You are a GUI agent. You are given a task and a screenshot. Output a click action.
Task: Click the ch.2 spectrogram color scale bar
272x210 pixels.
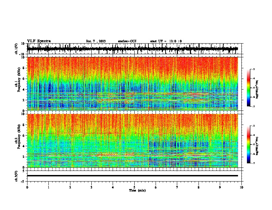(x=249, y=144)
